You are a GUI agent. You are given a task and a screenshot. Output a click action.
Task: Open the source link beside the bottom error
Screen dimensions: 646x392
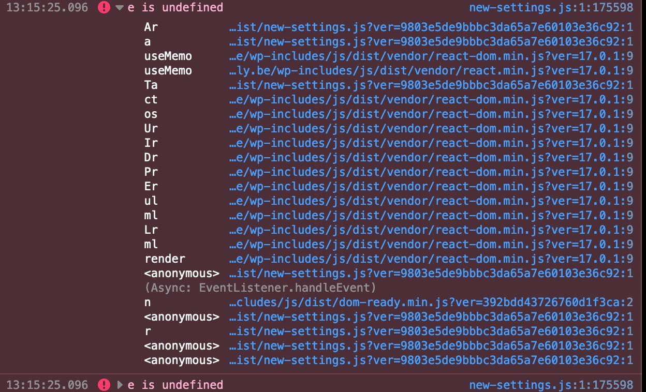(550, 385)
